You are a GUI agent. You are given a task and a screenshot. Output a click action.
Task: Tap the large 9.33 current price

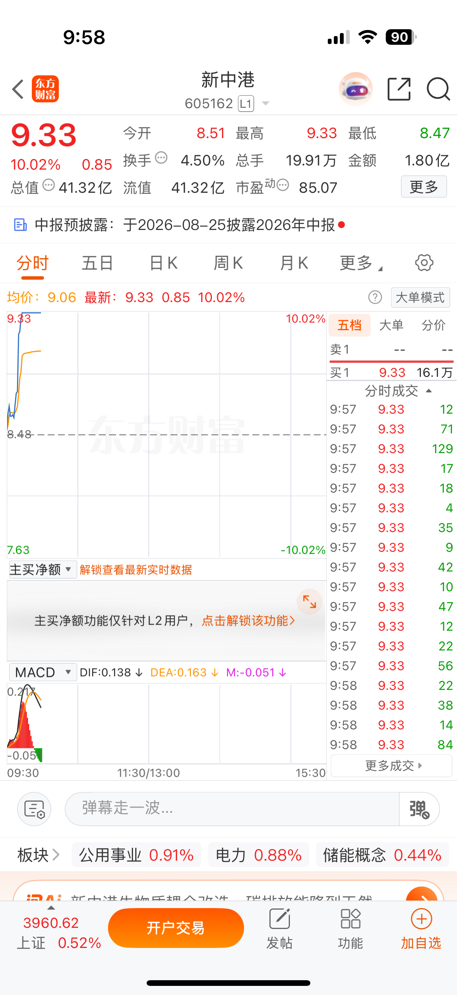pyautogui.click(x=44, y=135)
